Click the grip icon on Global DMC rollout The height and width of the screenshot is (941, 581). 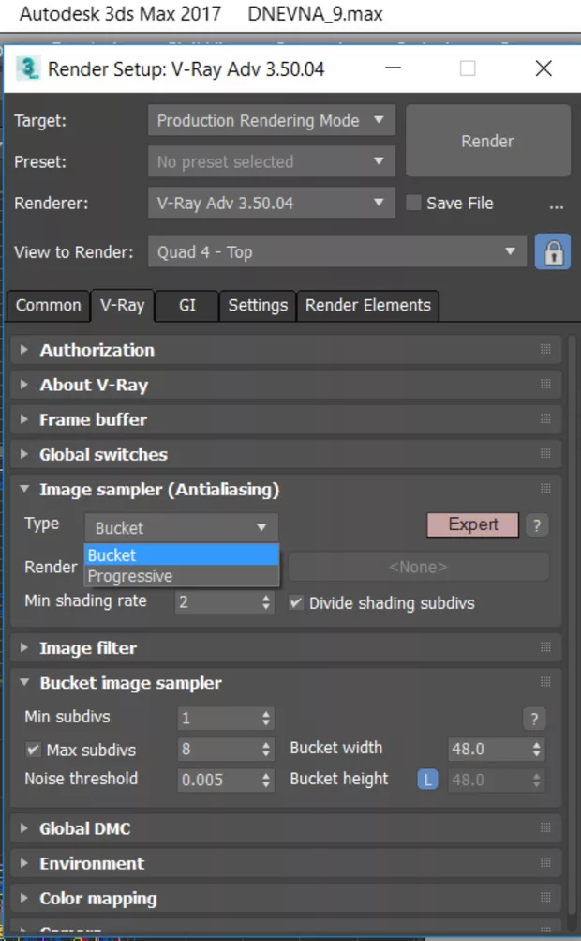click(545, 828)
